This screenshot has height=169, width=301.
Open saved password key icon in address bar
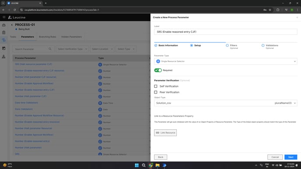(265, 10)
